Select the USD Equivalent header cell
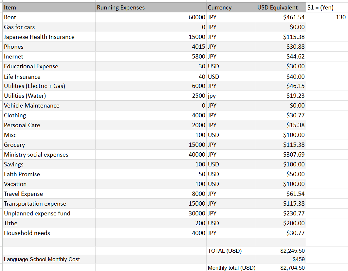This screenshot has height=271, width=348. point(281,8)
